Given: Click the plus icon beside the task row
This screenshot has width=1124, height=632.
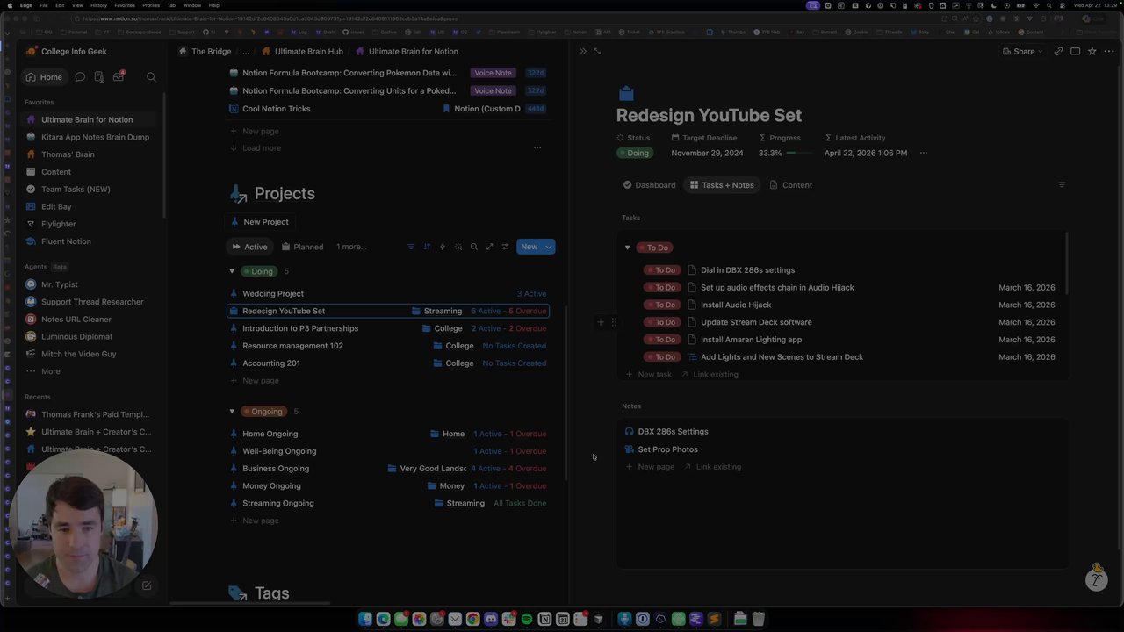Looking at the screenshot, I should tap(601, 322).
